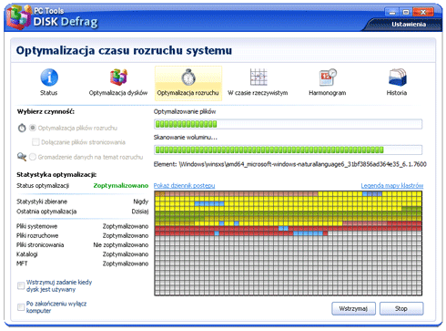Click the Zoptymalizowano green status text

point(121,185)
